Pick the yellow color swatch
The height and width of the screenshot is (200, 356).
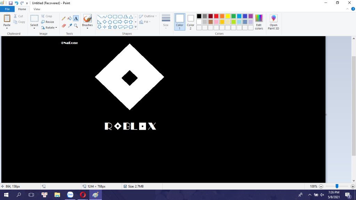228,16
